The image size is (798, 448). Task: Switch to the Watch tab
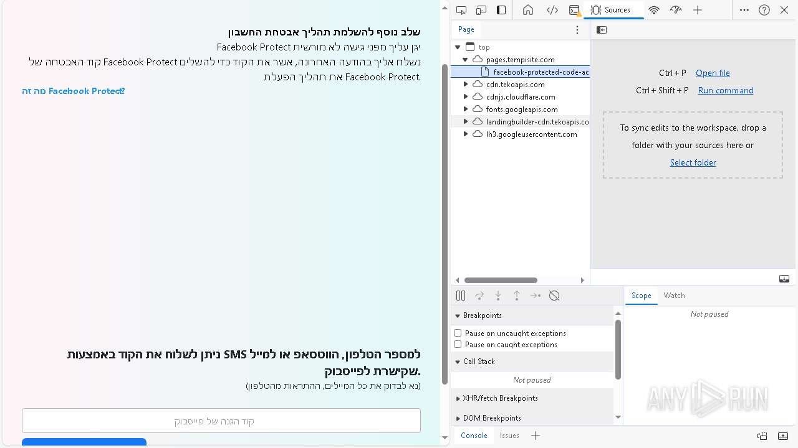674,296
